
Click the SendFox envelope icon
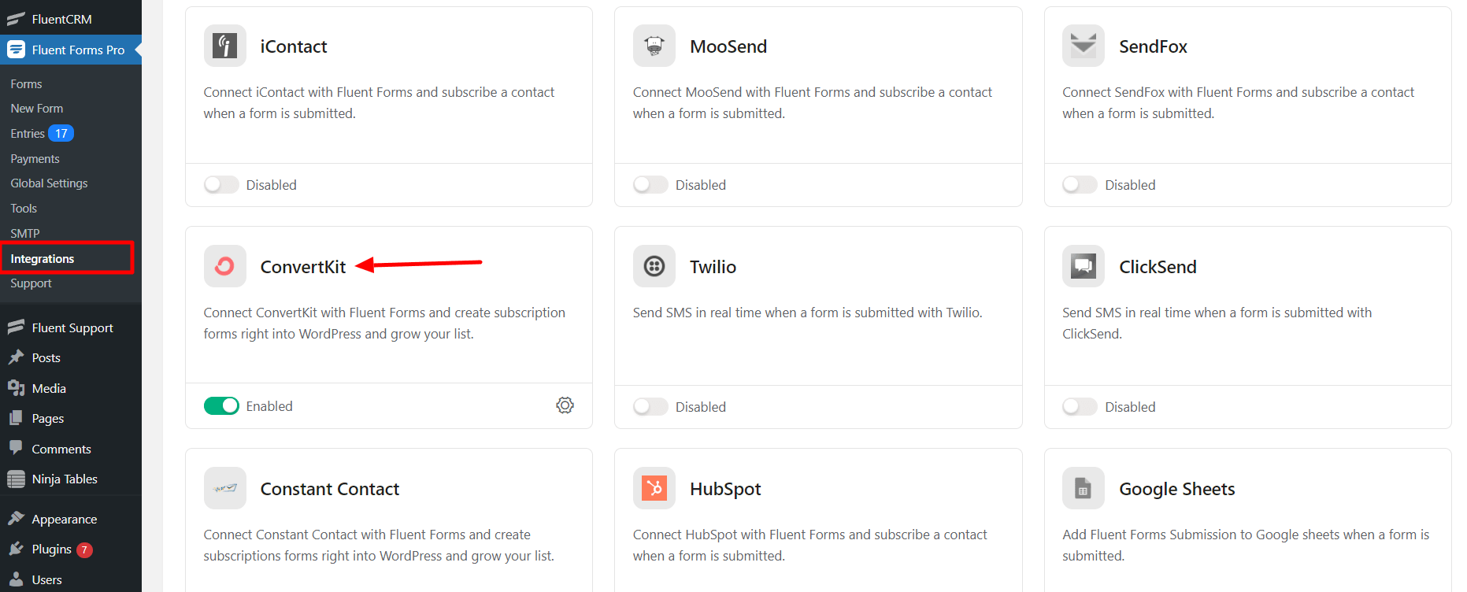(1084, 46)
